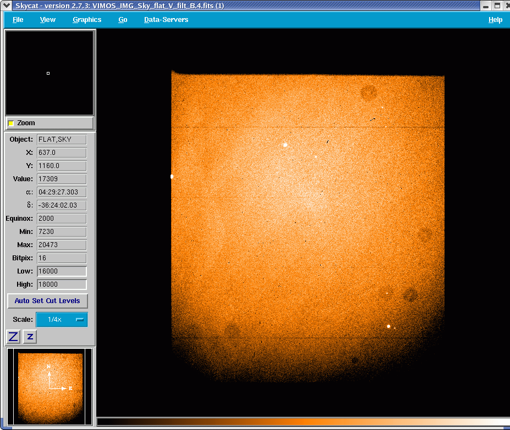Click the Min value 7230
510x430 pixels.
[62, 232]
